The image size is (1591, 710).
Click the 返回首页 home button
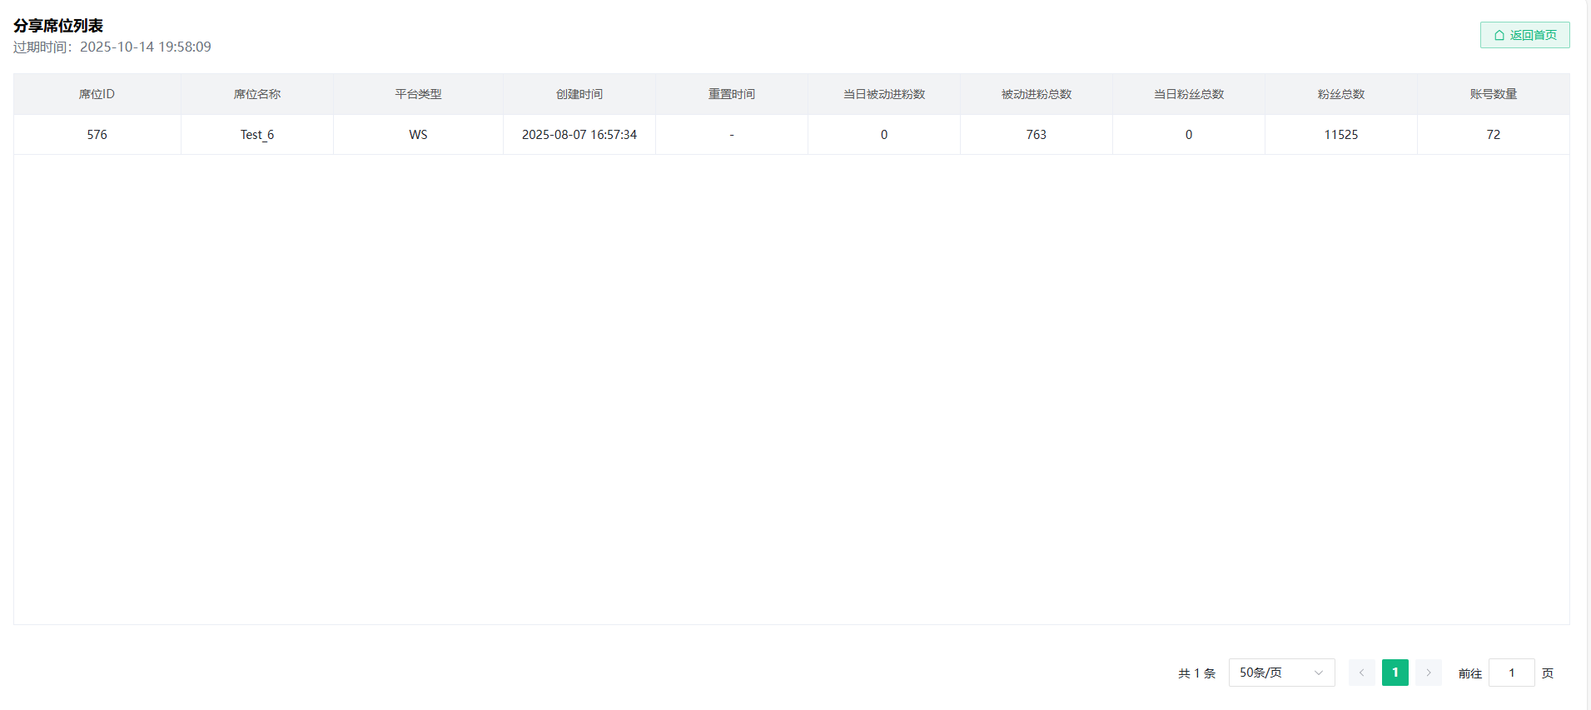click(x=1524, y=35)
